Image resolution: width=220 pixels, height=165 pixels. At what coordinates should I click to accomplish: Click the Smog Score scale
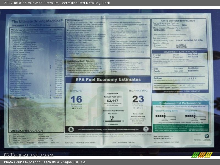click(x=195, y=116)
